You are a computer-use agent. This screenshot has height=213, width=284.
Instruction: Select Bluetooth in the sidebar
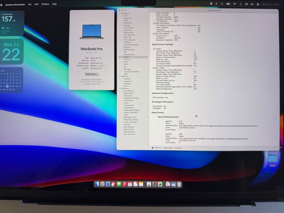(128, 23)
